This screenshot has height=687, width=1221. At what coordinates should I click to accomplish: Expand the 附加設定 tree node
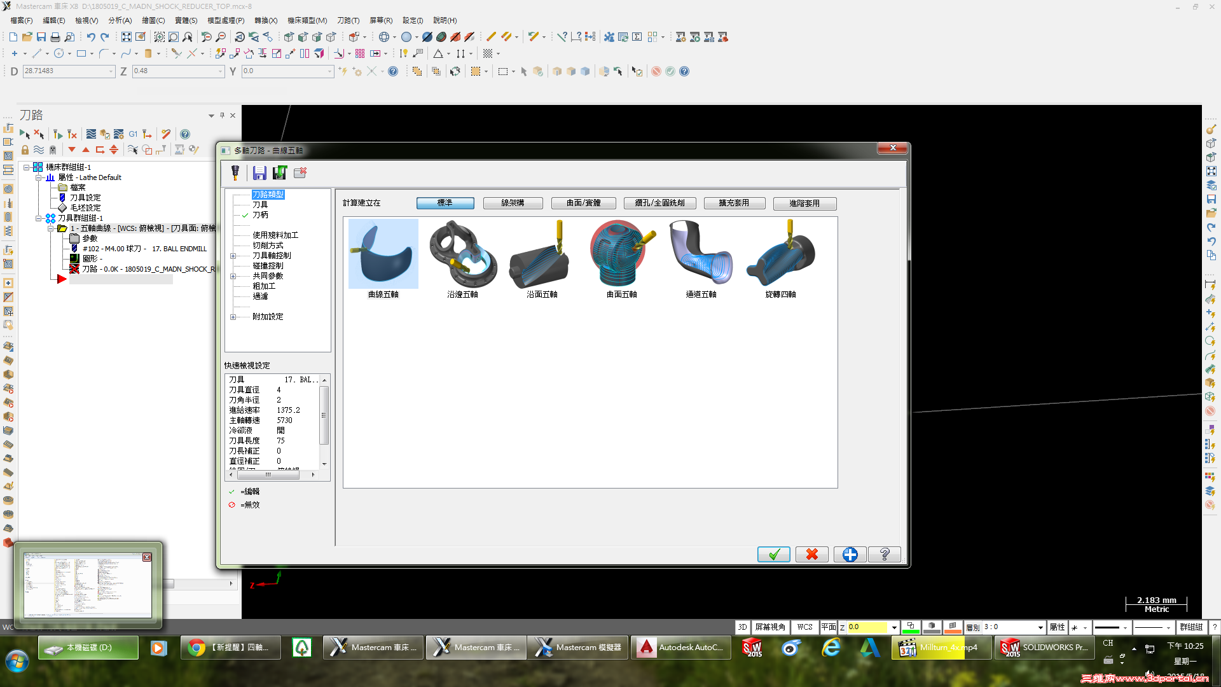[233, 317]
